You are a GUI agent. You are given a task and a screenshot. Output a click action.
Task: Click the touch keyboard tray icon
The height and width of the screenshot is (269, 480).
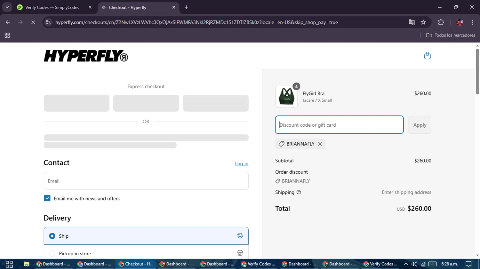(433, 264)
